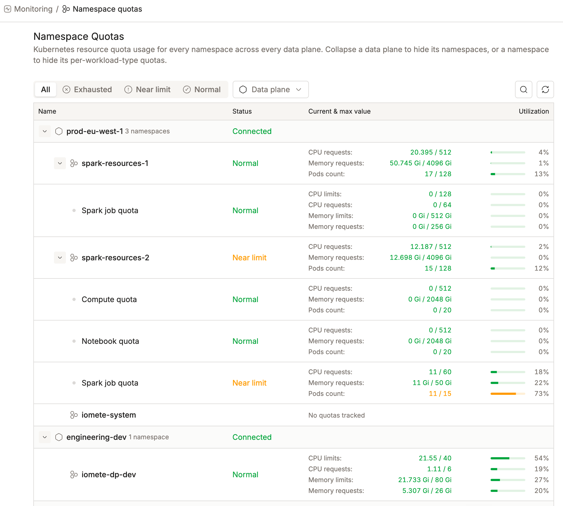The image size is (563, 506).
Task: Click the Near limit status of spark-resources-2
Action: [x=249, y=258]
